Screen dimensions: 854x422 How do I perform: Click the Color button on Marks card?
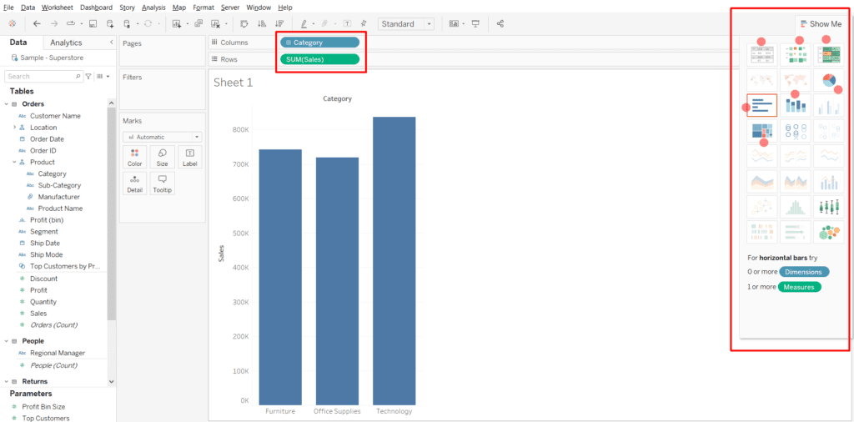tap(134, 157)
